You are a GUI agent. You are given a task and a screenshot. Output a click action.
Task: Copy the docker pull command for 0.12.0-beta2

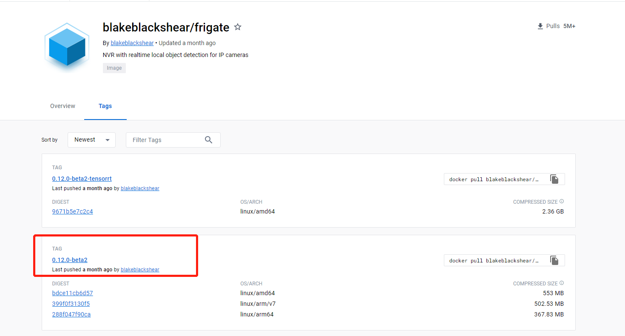pos(554,260)
